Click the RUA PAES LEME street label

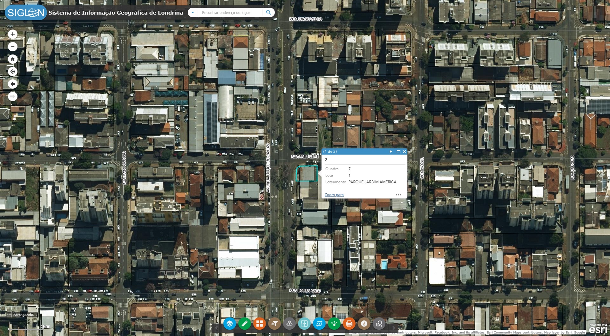[305, 157]
